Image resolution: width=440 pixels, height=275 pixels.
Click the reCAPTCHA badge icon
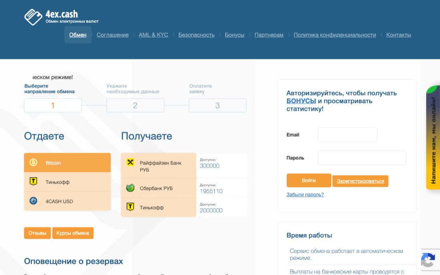pos(428,260)
